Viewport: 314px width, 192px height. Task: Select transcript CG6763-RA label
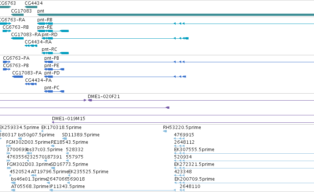[x=13, y=20]
